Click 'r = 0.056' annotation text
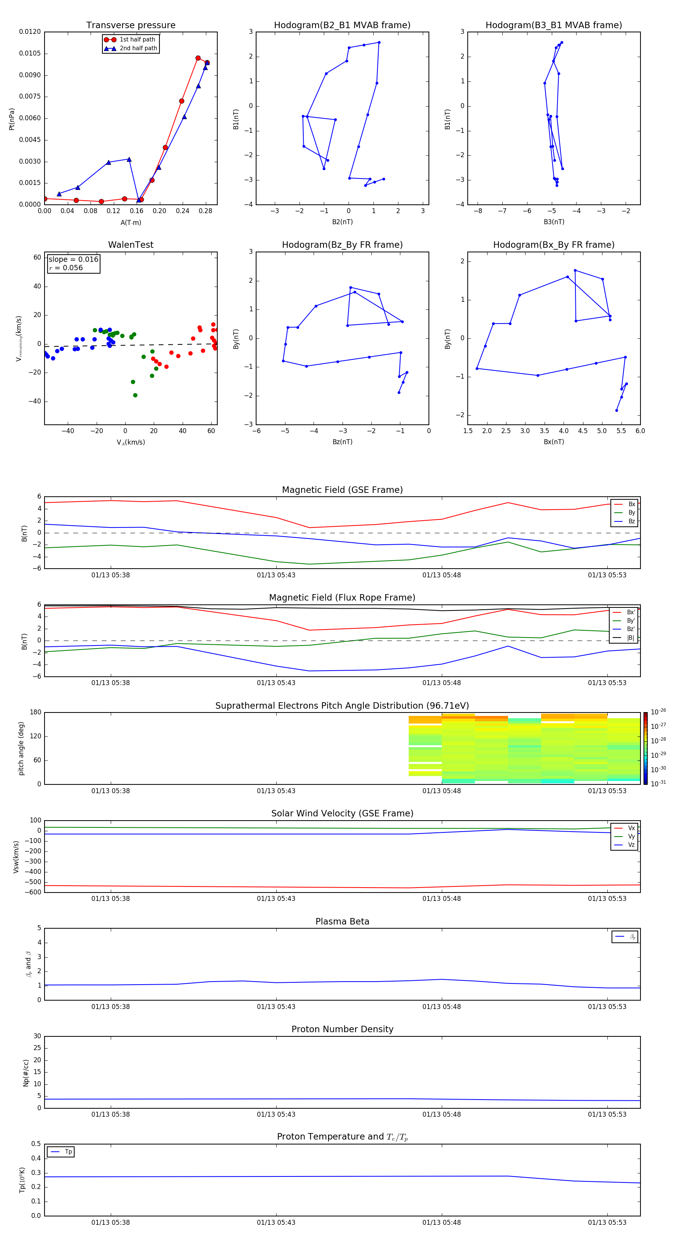685x1256 pixels. [66, 268]
